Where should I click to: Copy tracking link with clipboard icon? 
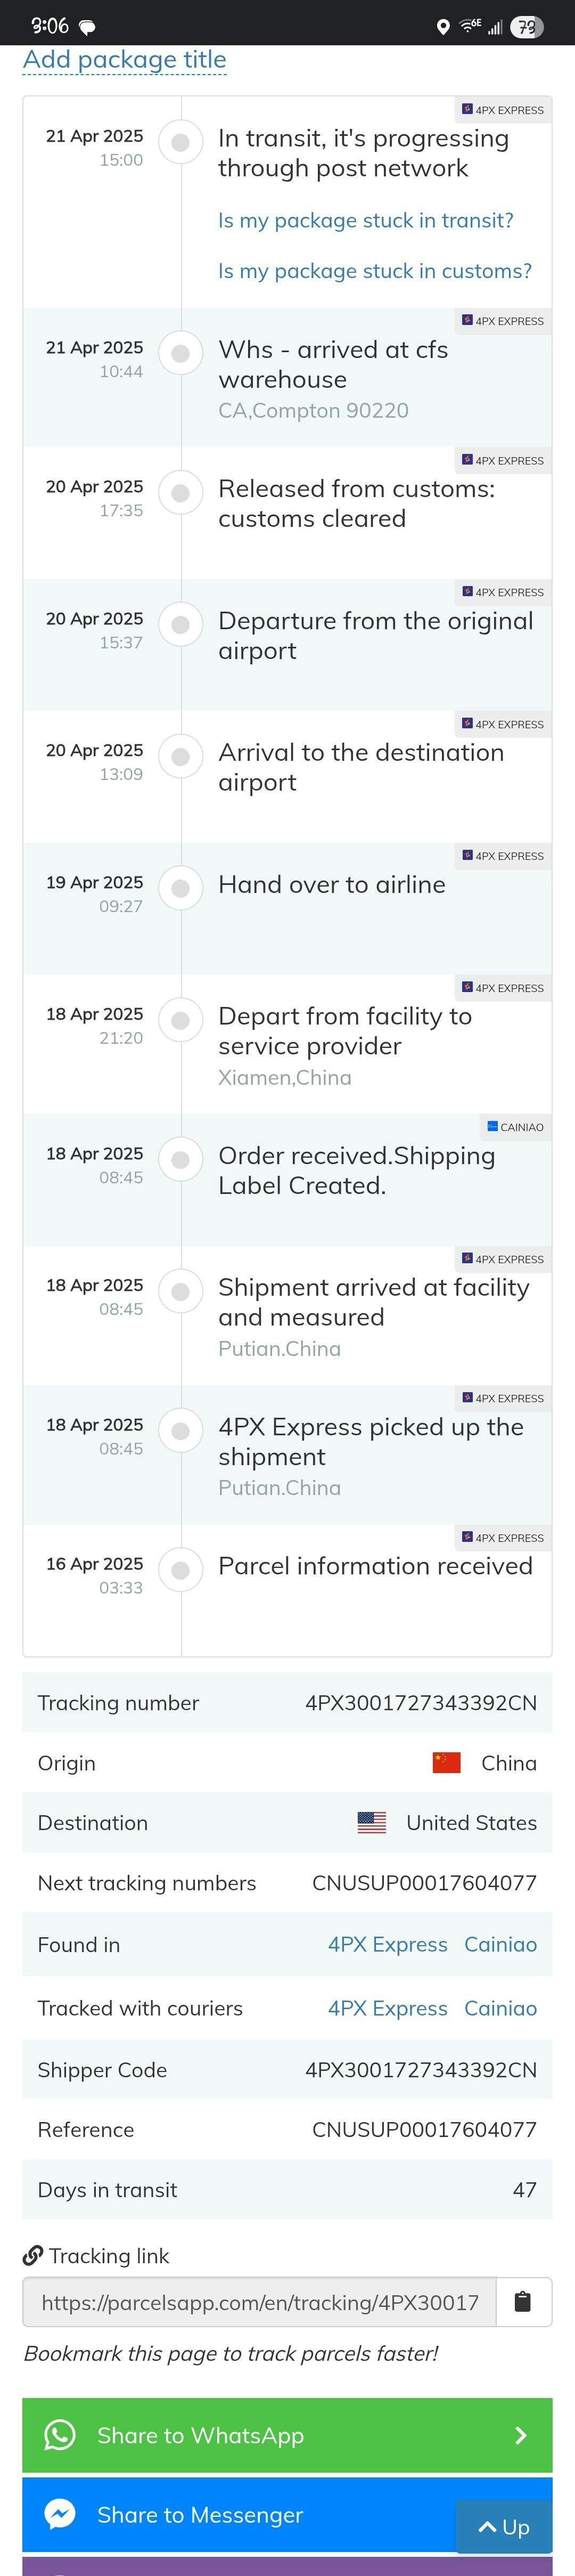point(522,2302)
